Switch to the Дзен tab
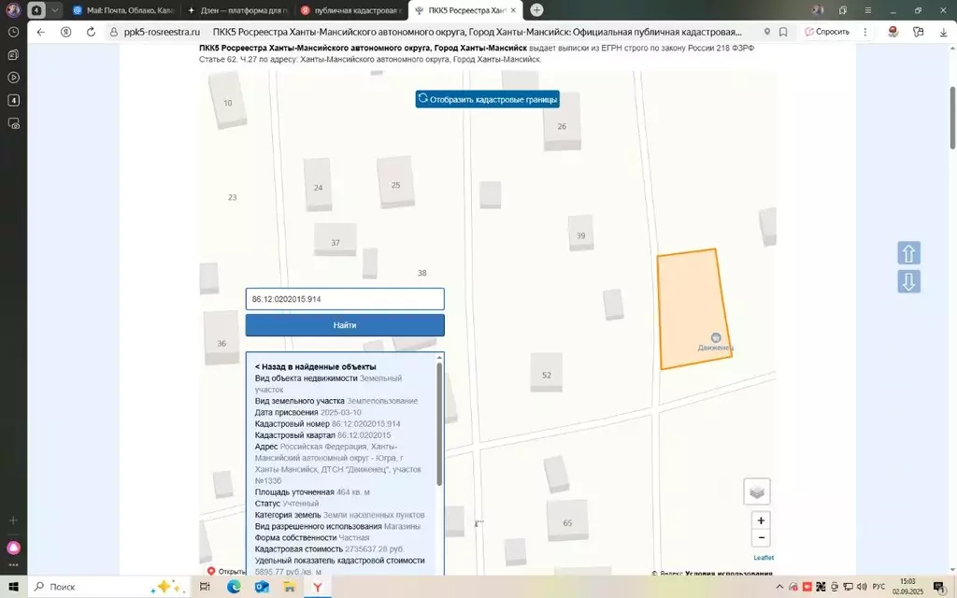This screenshot has height=598, width=957. click(x=239, y=10)
